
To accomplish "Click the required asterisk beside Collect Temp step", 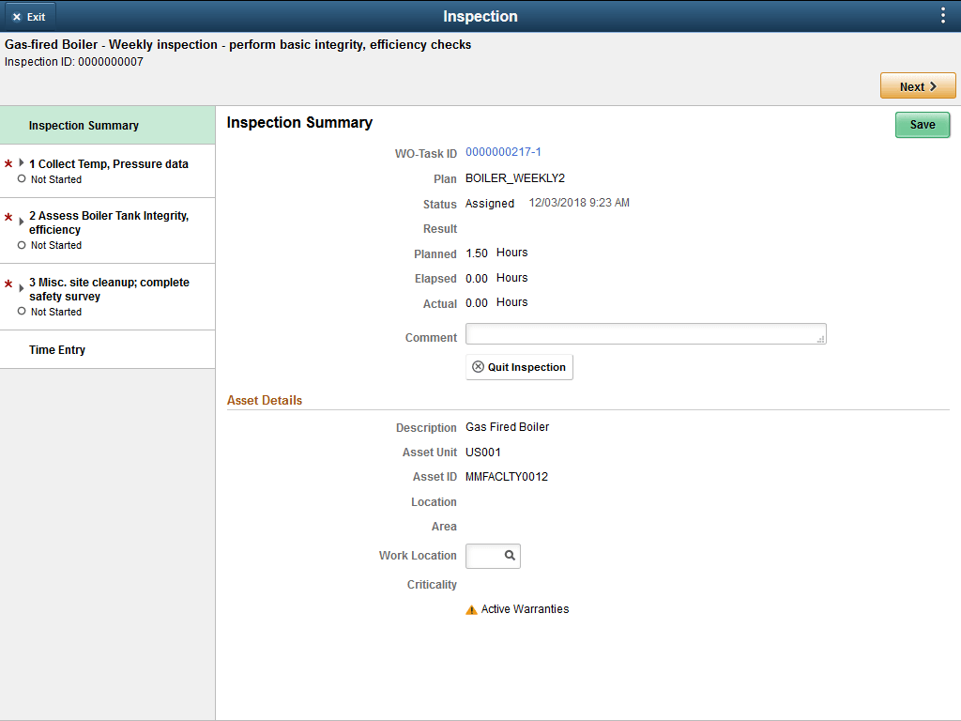I will [8, 163].
